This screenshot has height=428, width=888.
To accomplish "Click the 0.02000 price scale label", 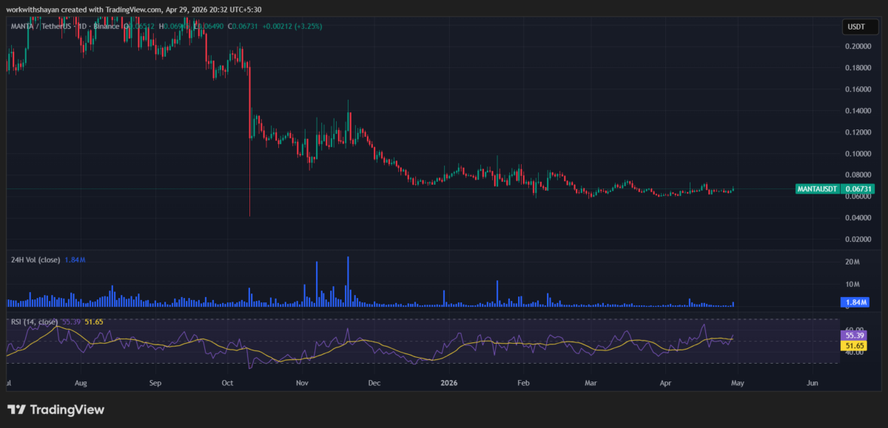I will point(857,240).
